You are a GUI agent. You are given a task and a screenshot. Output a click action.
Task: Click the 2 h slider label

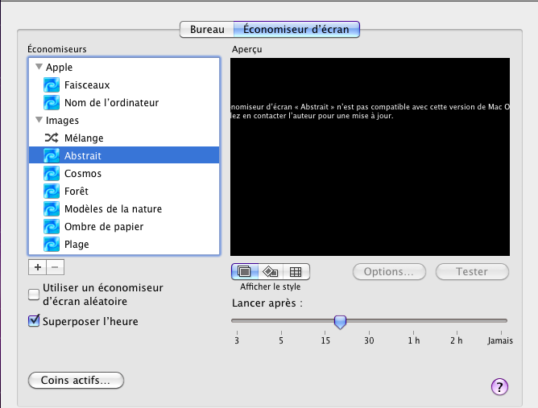tap(457, 340)
